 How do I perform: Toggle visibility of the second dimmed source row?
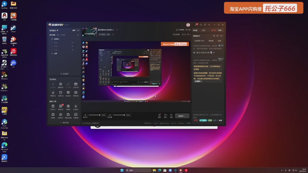[72, 46]
